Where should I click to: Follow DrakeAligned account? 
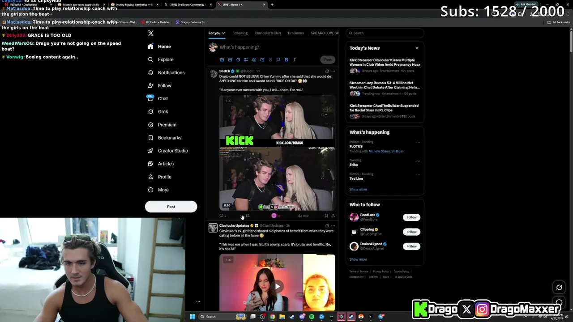tap(411, 246)
